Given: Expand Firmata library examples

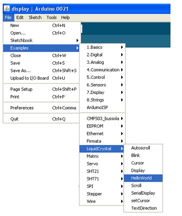Looking at the screenshot, I should click(x=102, y=141).
